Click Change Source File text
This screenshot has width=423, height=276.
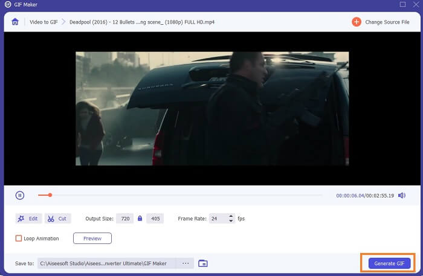(x=387, y=22)
